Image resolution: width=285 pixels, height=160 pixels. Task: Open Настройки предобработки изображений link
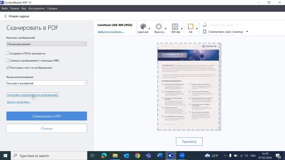(x=33, y=95)
